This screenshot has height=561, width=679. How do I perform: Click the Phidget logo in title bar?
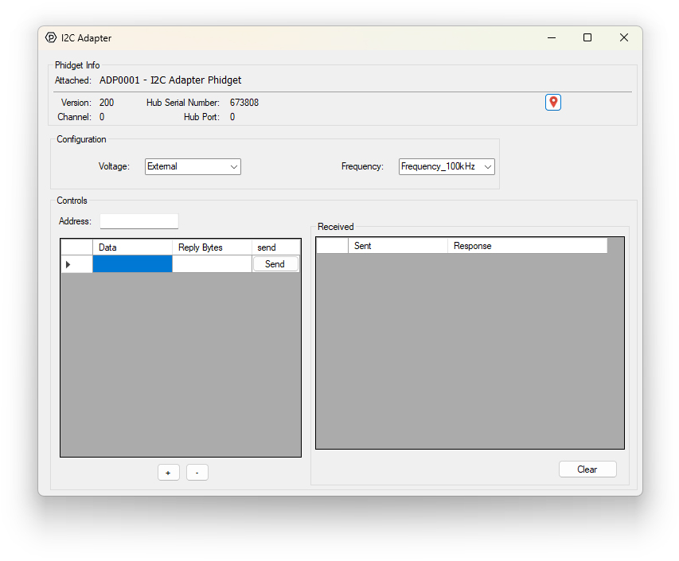click(x=51, y=37)
